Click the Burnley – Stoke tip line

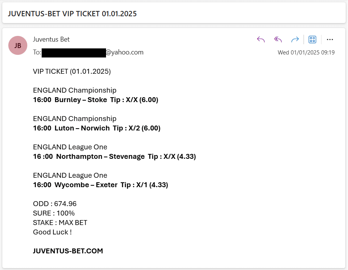click(96, 100)
